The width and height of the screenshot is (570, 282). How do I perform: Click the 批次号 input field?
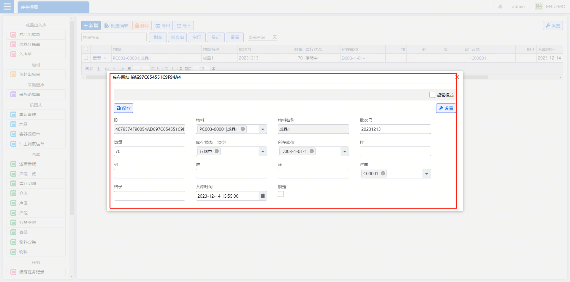(x=395, y=129)
